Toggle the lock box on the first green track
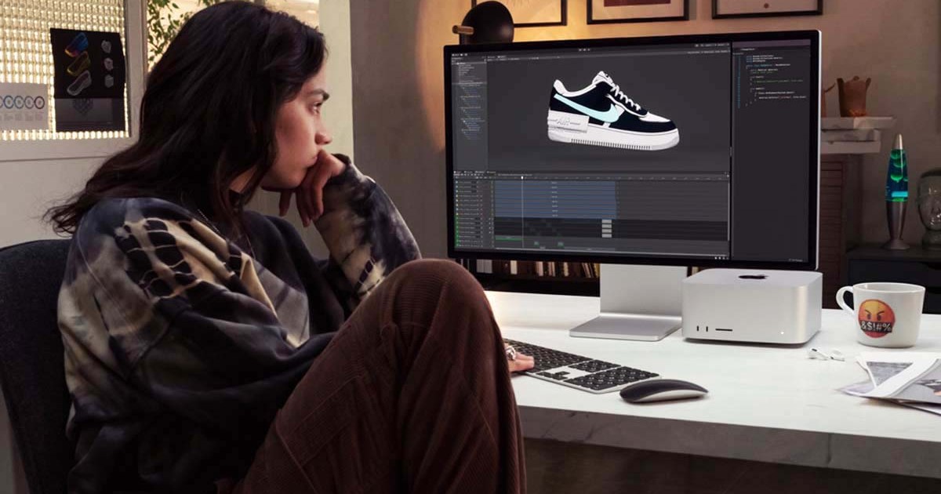Image resolution: width=941 pixels, height=494 pixels. (490, 217)
